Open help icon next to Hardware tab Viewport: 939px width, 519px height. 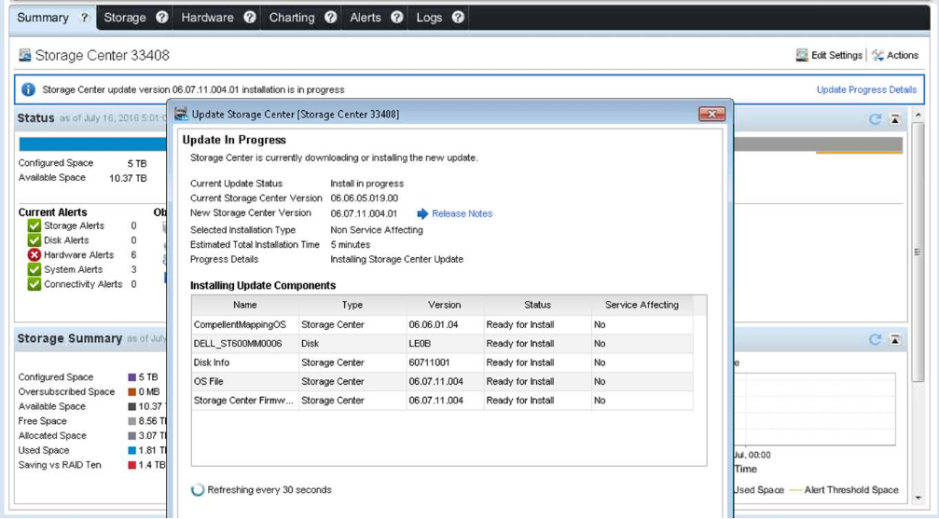click(250, 18)
